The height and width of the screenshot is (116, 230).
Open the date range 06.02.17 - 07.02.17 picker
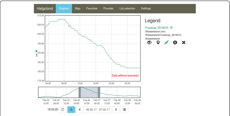(x=98, y=110)
